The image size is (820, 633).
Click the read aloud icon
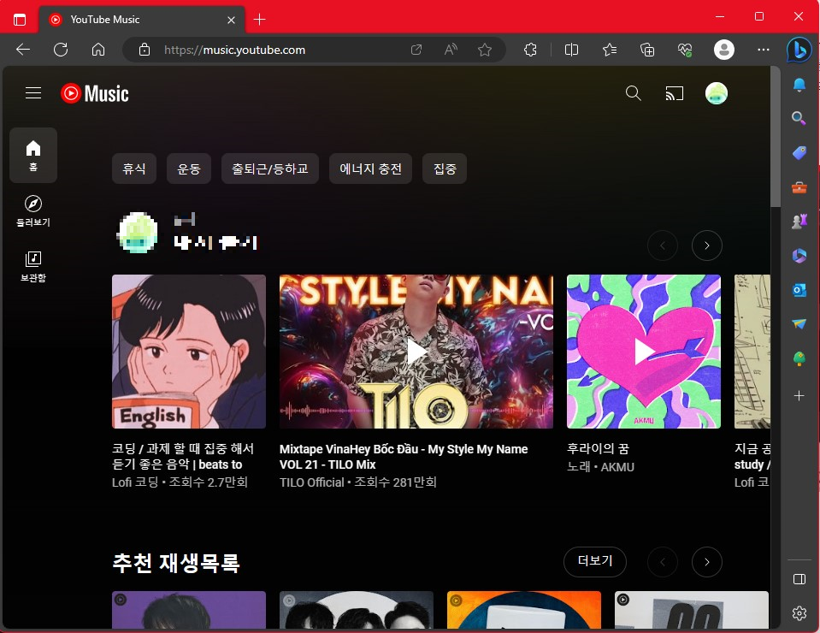coord(451,50)
